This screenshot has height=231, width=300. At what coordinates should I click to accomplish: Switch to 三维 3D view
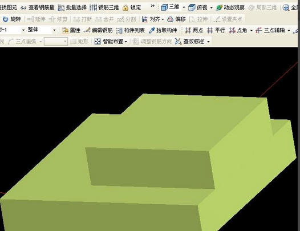tap(170, 7)
